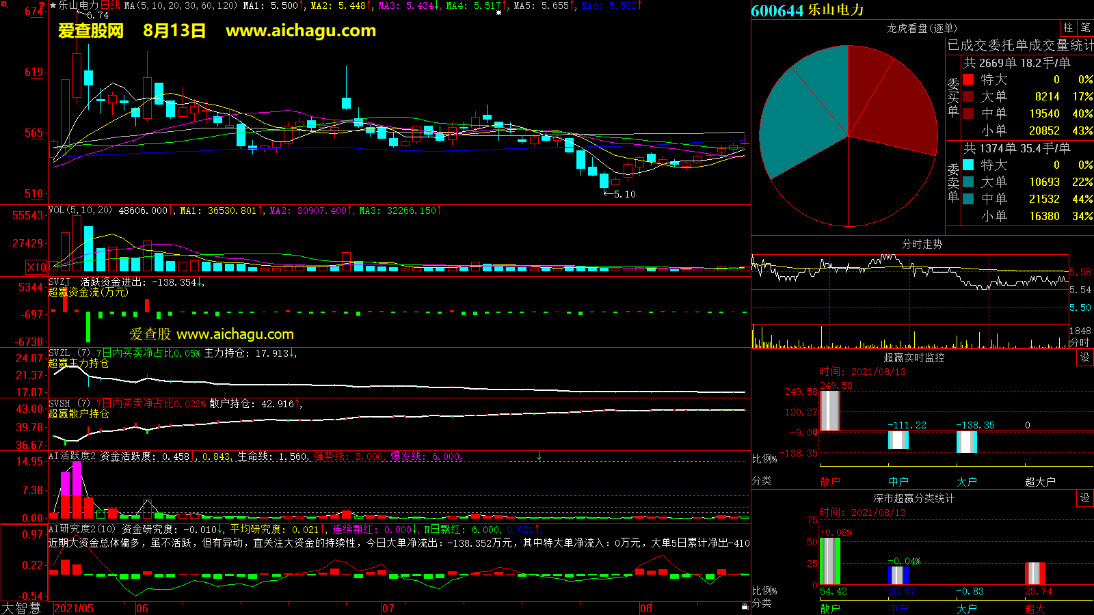Click the 07 month marker on time axis
The image size is (1094, 615).
pos(388,608)
